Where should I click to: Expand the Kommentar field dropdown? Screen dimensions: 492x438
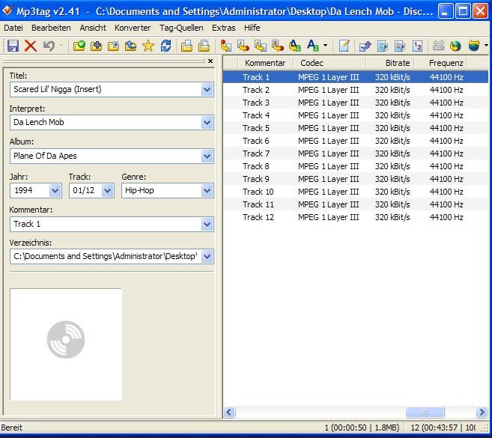[207, 225]
